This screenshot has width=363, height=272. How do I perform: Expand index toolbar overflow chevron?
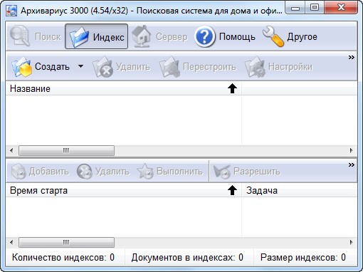click(352, 57)
